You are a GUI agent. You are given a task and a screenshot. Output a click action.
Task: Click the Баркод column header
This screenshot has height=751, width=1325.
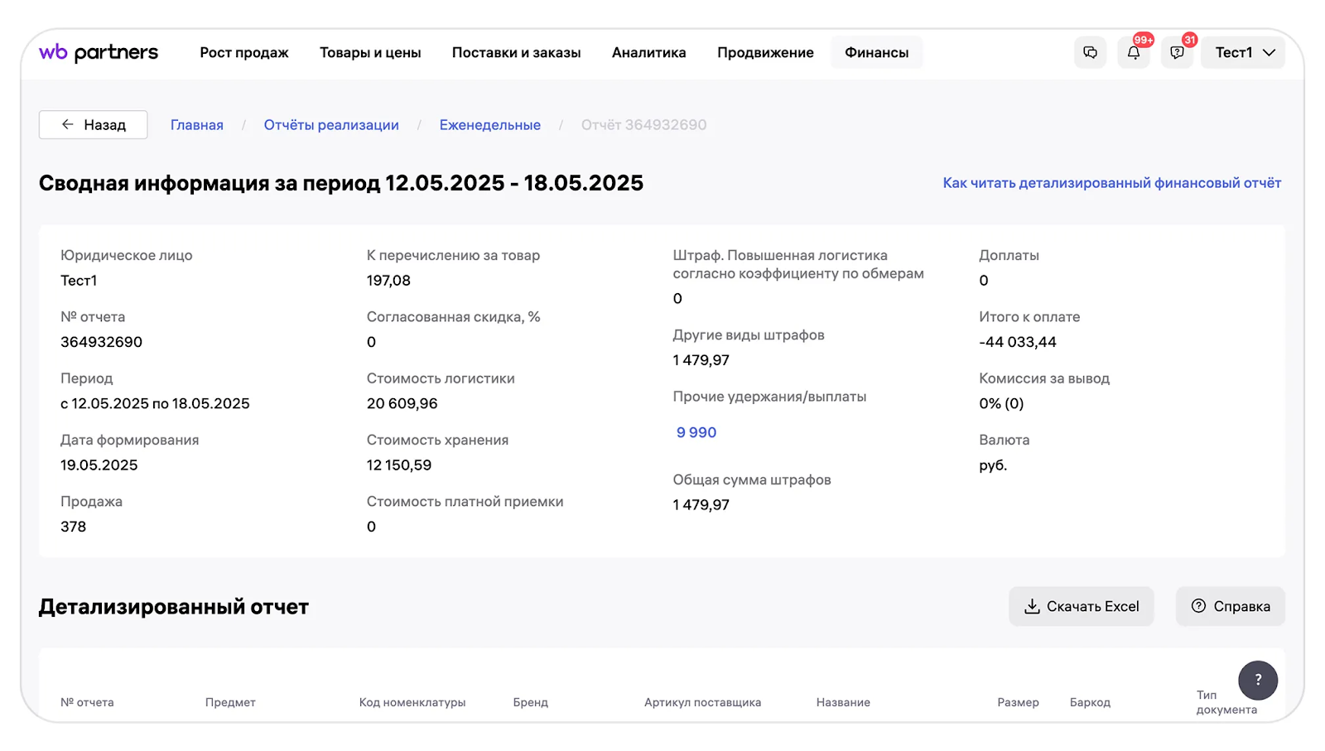[x=1090, y=702]
